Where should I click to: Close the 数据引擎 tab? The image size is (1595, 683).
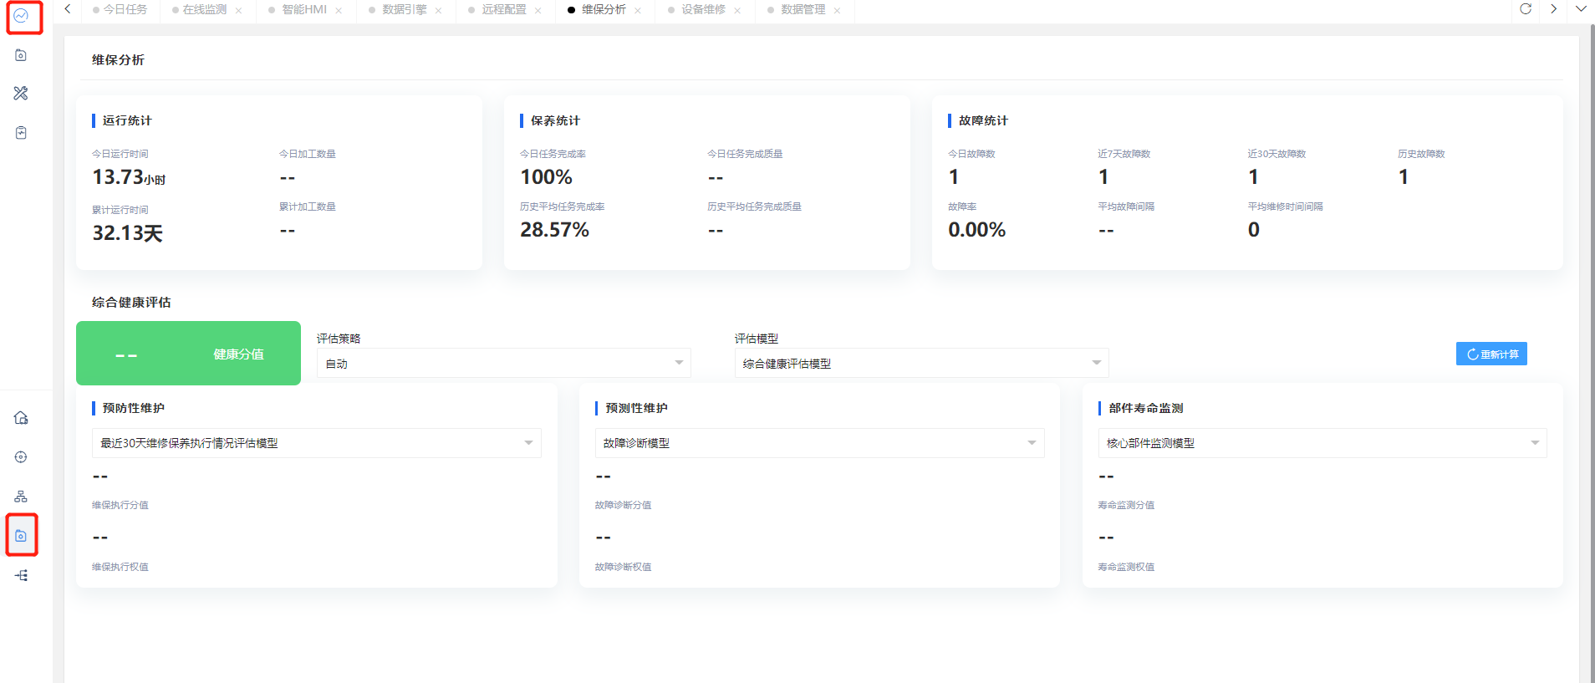(438, 11)
